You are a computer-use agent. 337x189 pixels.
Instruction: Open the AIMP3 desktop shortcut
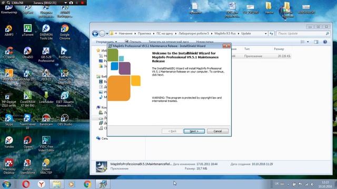9,30
